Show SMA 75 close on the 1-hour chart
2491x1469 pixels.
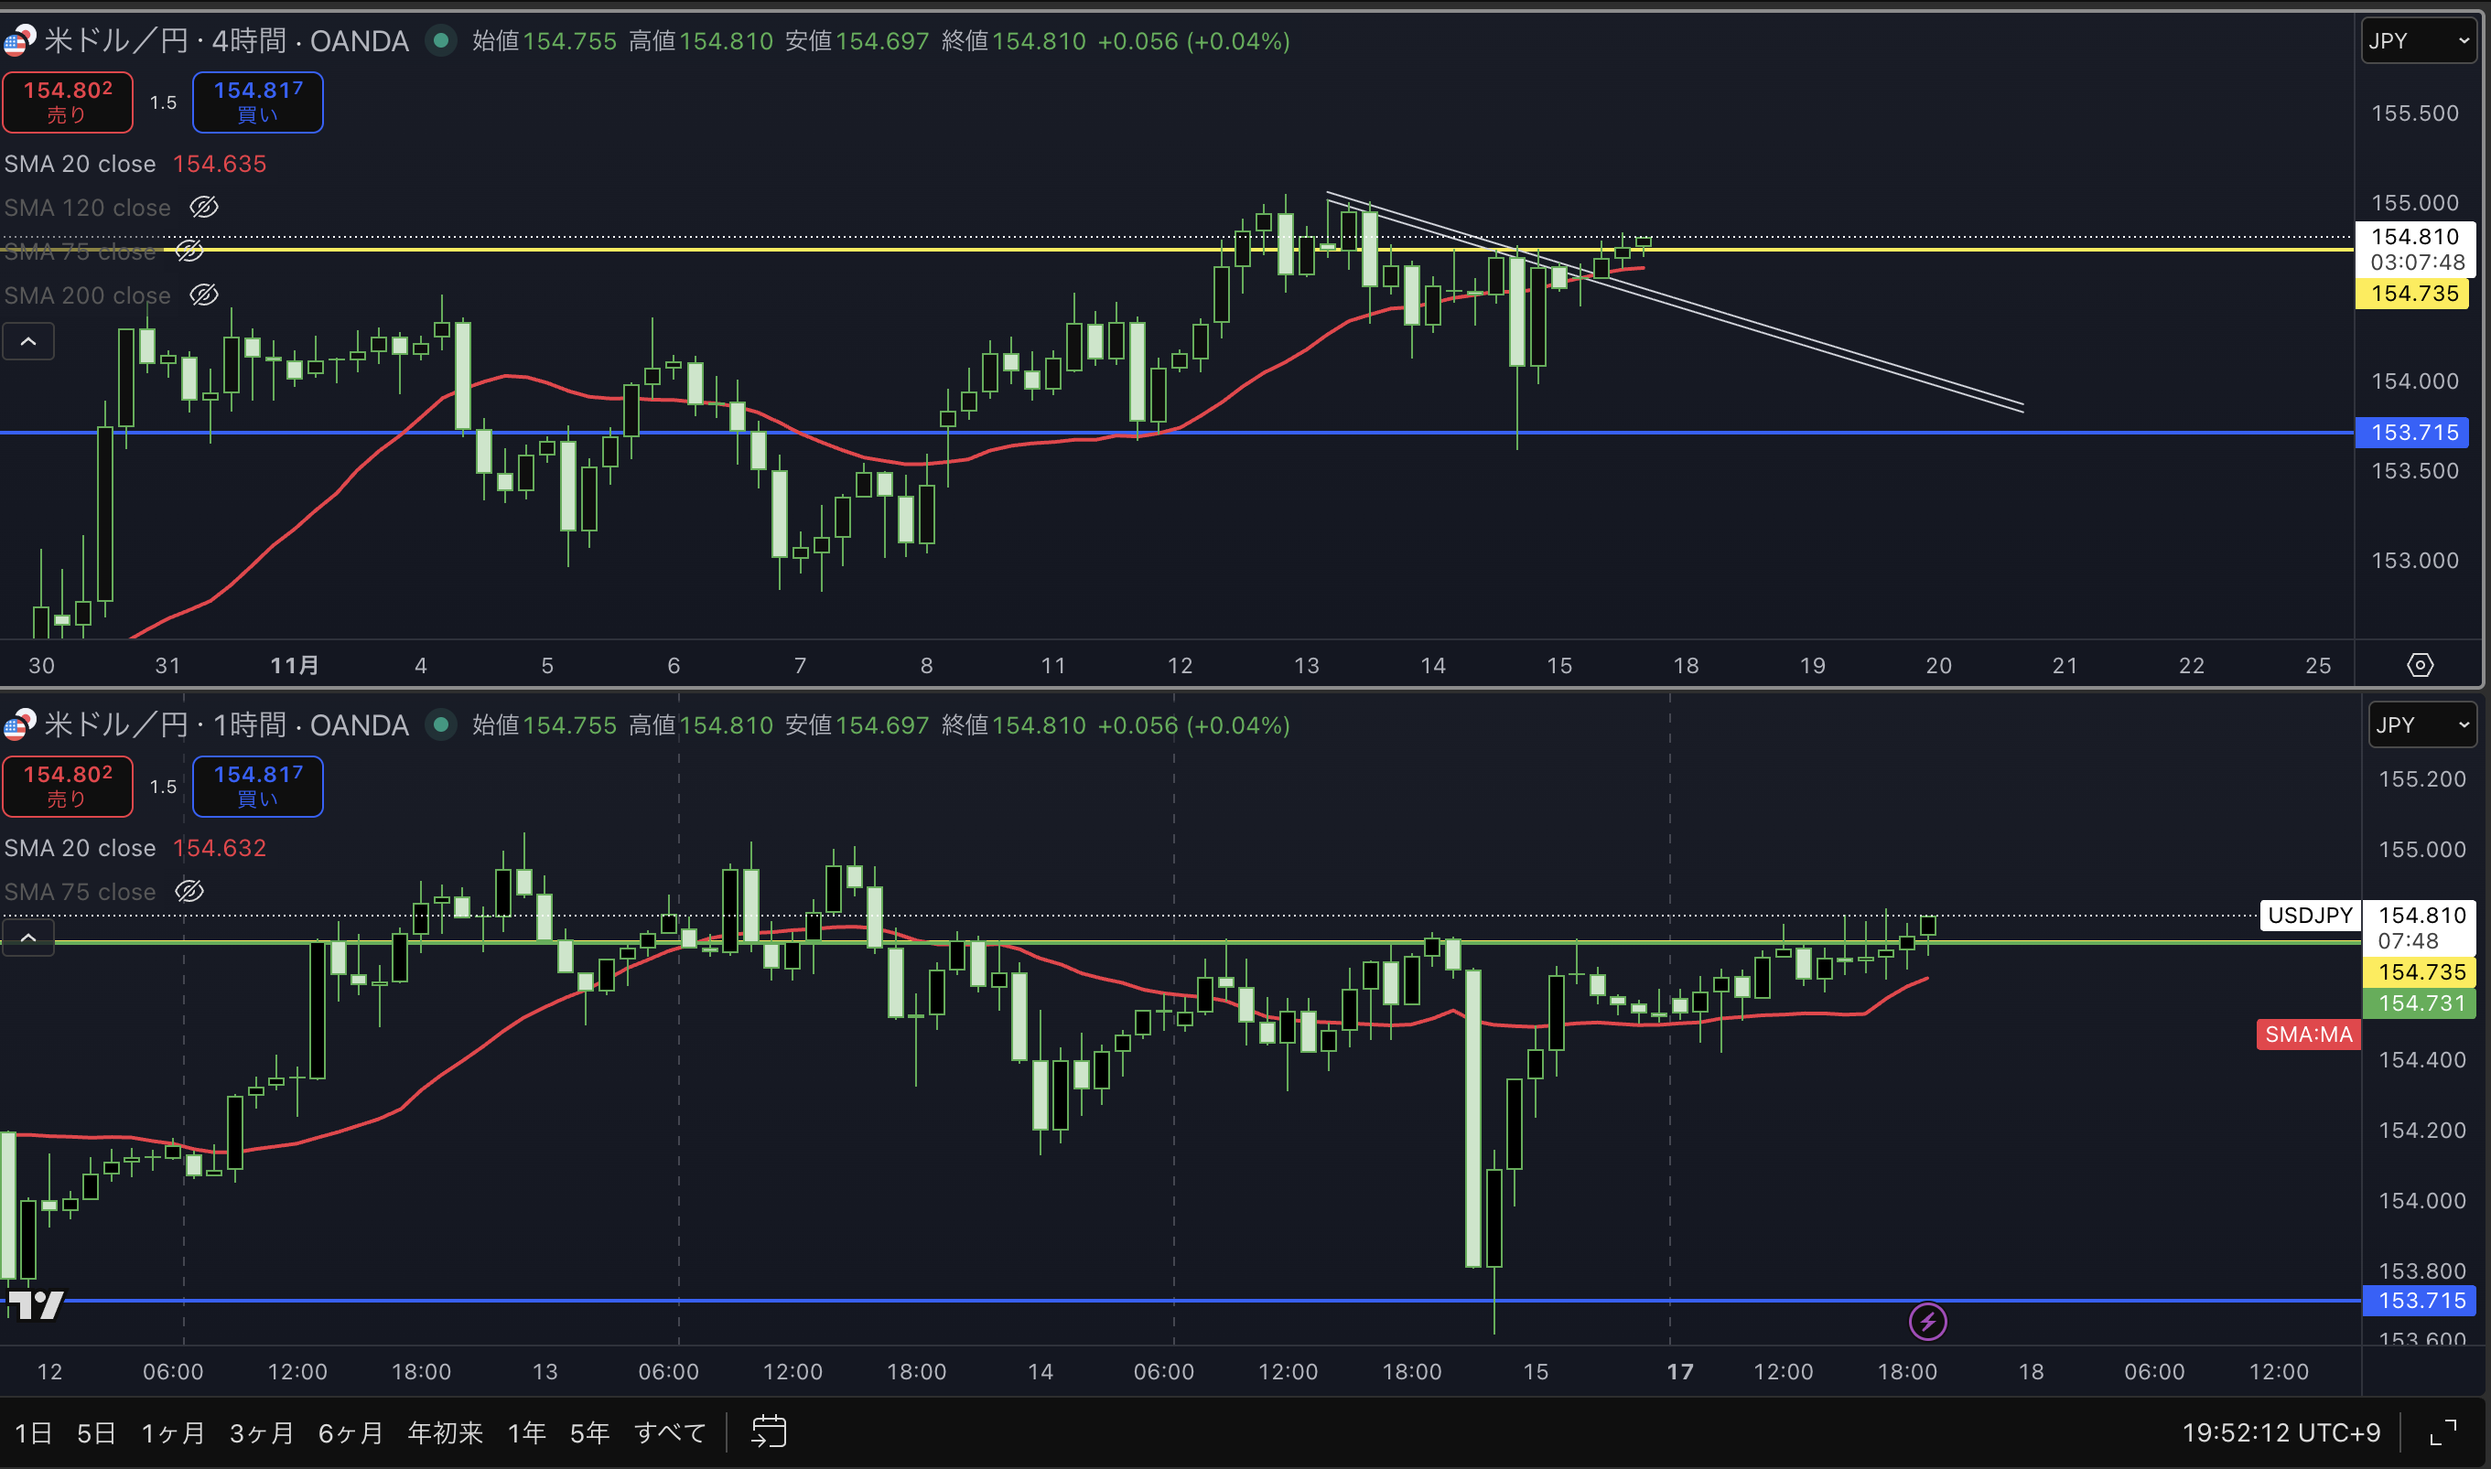pos(189,892)
